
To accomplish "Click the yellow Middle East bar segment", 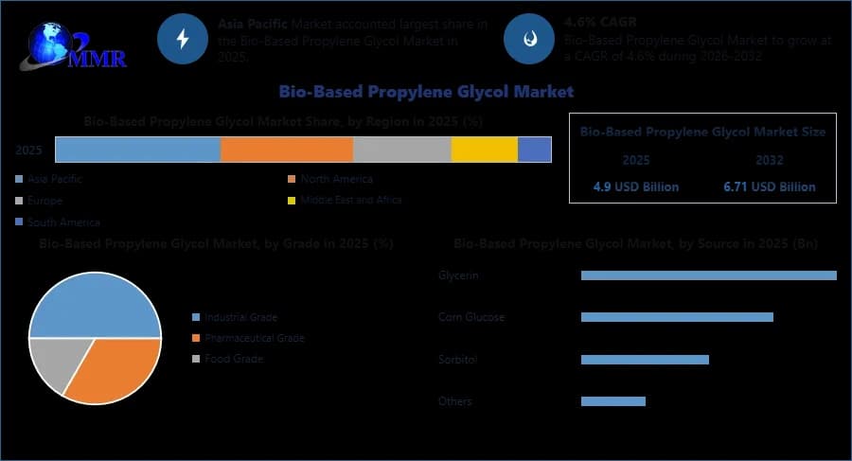I will pyautogui.click(x=484, y=150).
